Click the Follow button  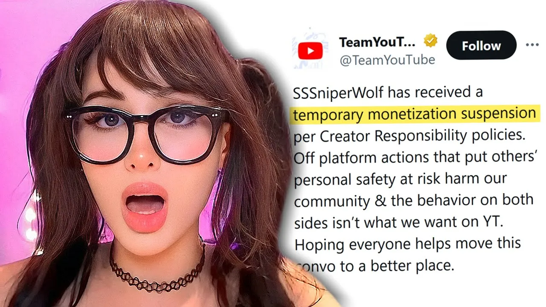(481, 45)
